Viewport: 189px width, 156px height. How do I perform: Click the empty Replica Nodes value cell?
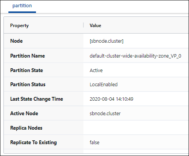tap(136, 128)
